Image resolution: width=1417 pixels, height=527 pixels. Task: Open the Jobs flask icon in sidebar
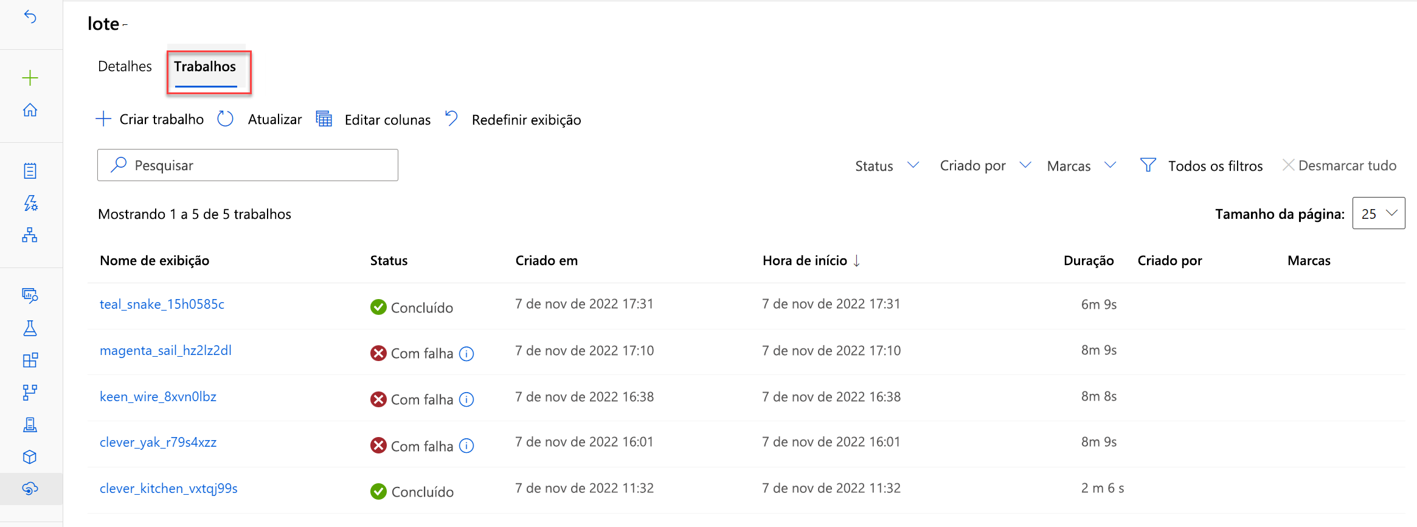click(x=30, y=328)
